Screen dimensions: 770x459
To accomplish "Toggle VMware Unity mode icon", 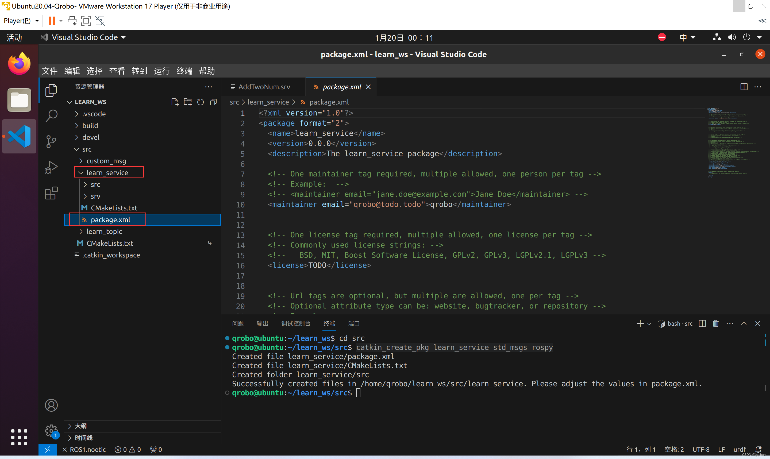I will click(x=100, y=21).
